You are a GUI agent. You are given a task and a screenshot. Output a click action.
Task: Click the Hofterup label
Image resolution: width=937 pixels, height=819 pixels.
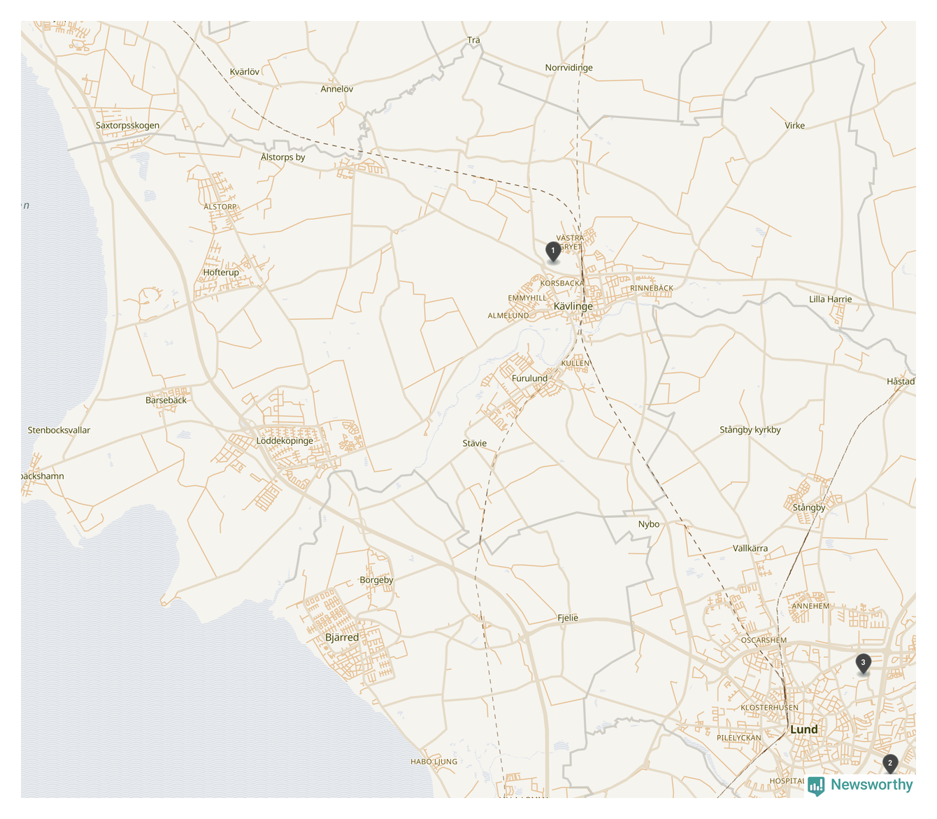[x=221, y=273]
